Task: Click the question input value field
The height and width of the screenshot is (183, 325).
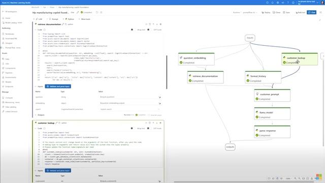Action: tap(128, 97)
